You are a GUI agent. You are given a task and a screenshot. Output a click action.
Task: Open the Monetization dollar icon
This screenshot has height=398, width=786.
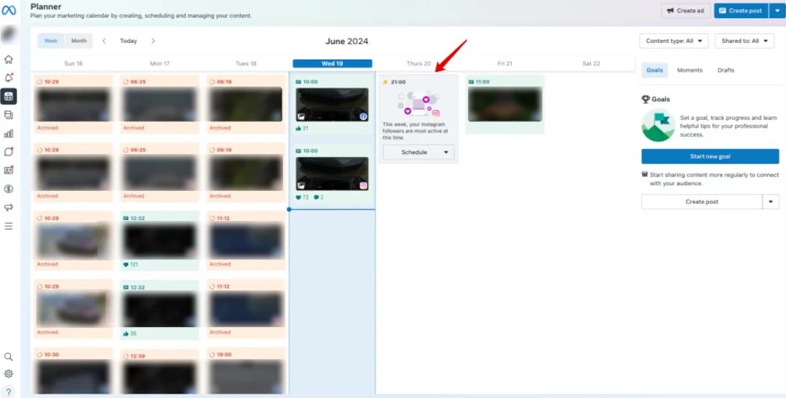(9, 189)
